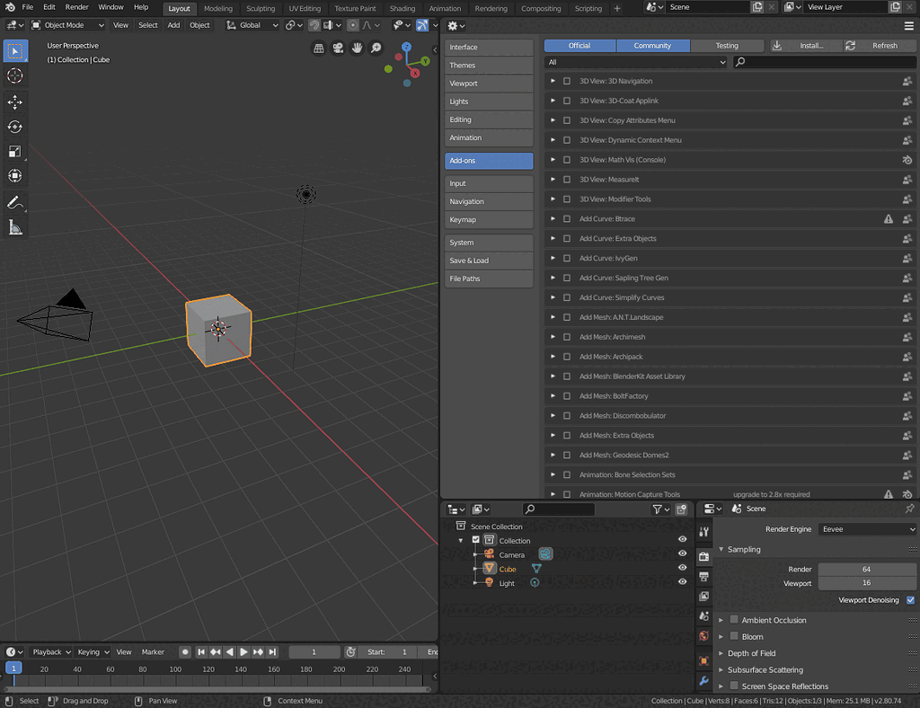Click the pin icon in properties header
The height and width of the screenshot is (708, 920).
pyautogui.click(x=909, y=509)
